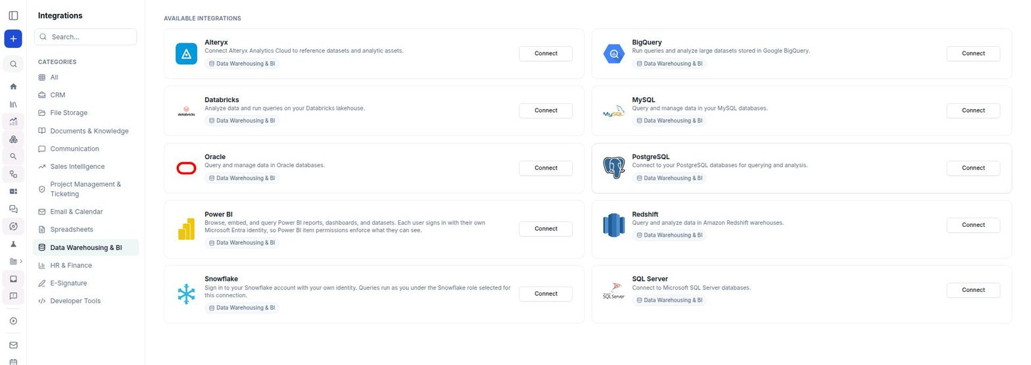Screen dimensions: 1031x365
Task: Select the Communication category
Action: [85, 149]
